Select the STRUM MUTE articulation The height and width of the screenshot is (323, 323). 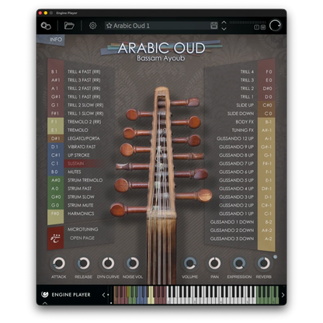coord(81,205)
